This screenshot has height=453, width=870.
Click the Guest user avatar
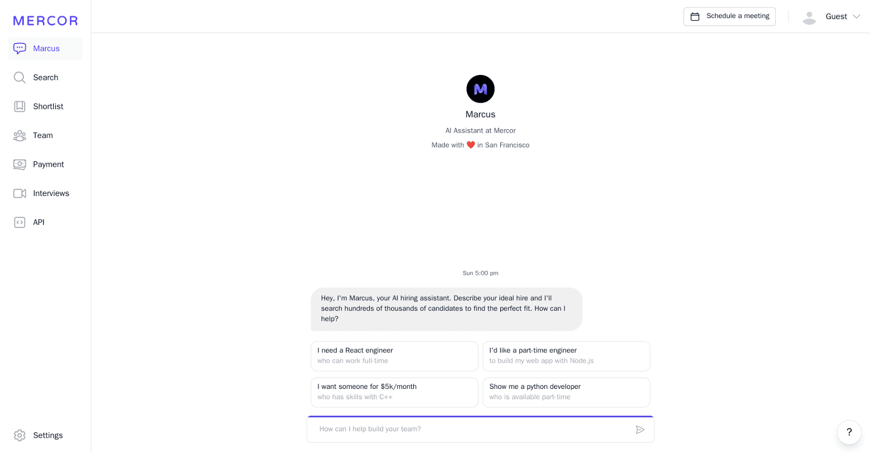[x=809, y=17]
